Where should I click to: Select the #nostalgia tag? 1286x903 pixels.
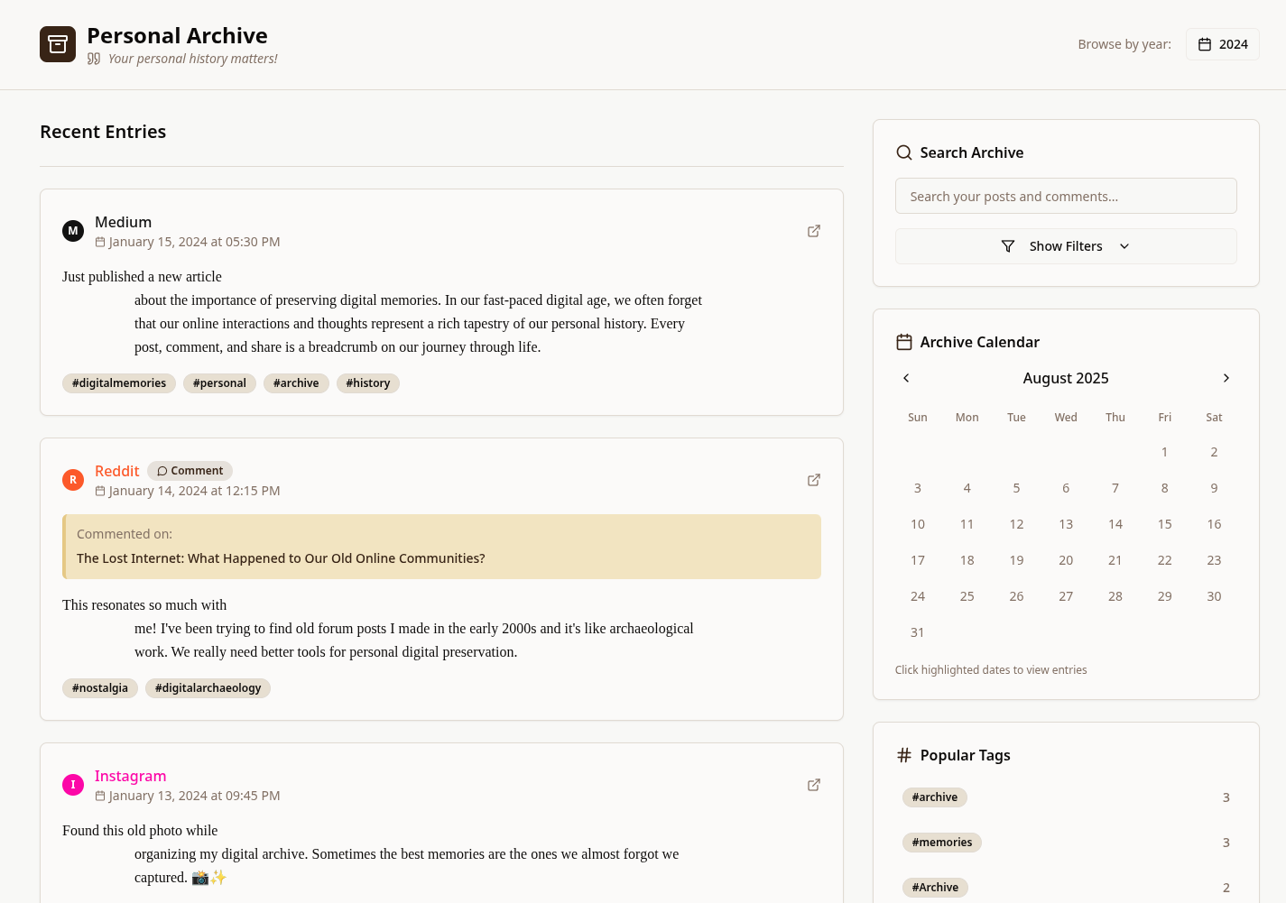click(100, 688)
